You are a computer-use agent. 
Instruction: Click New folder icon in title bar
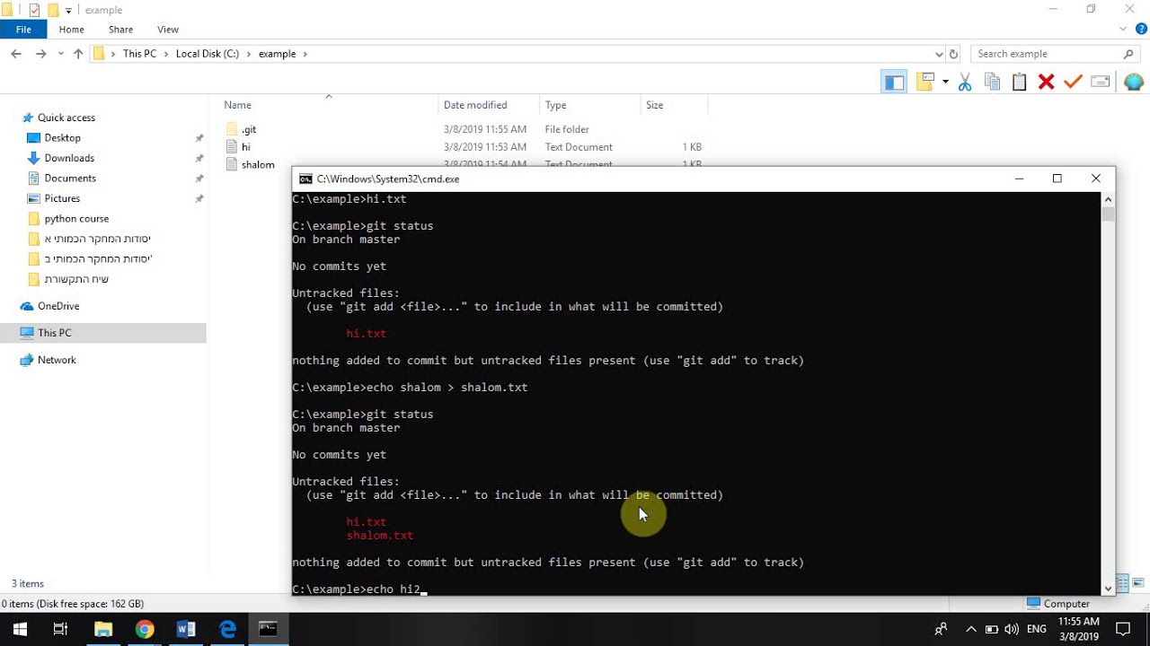(x=53, y=10)
